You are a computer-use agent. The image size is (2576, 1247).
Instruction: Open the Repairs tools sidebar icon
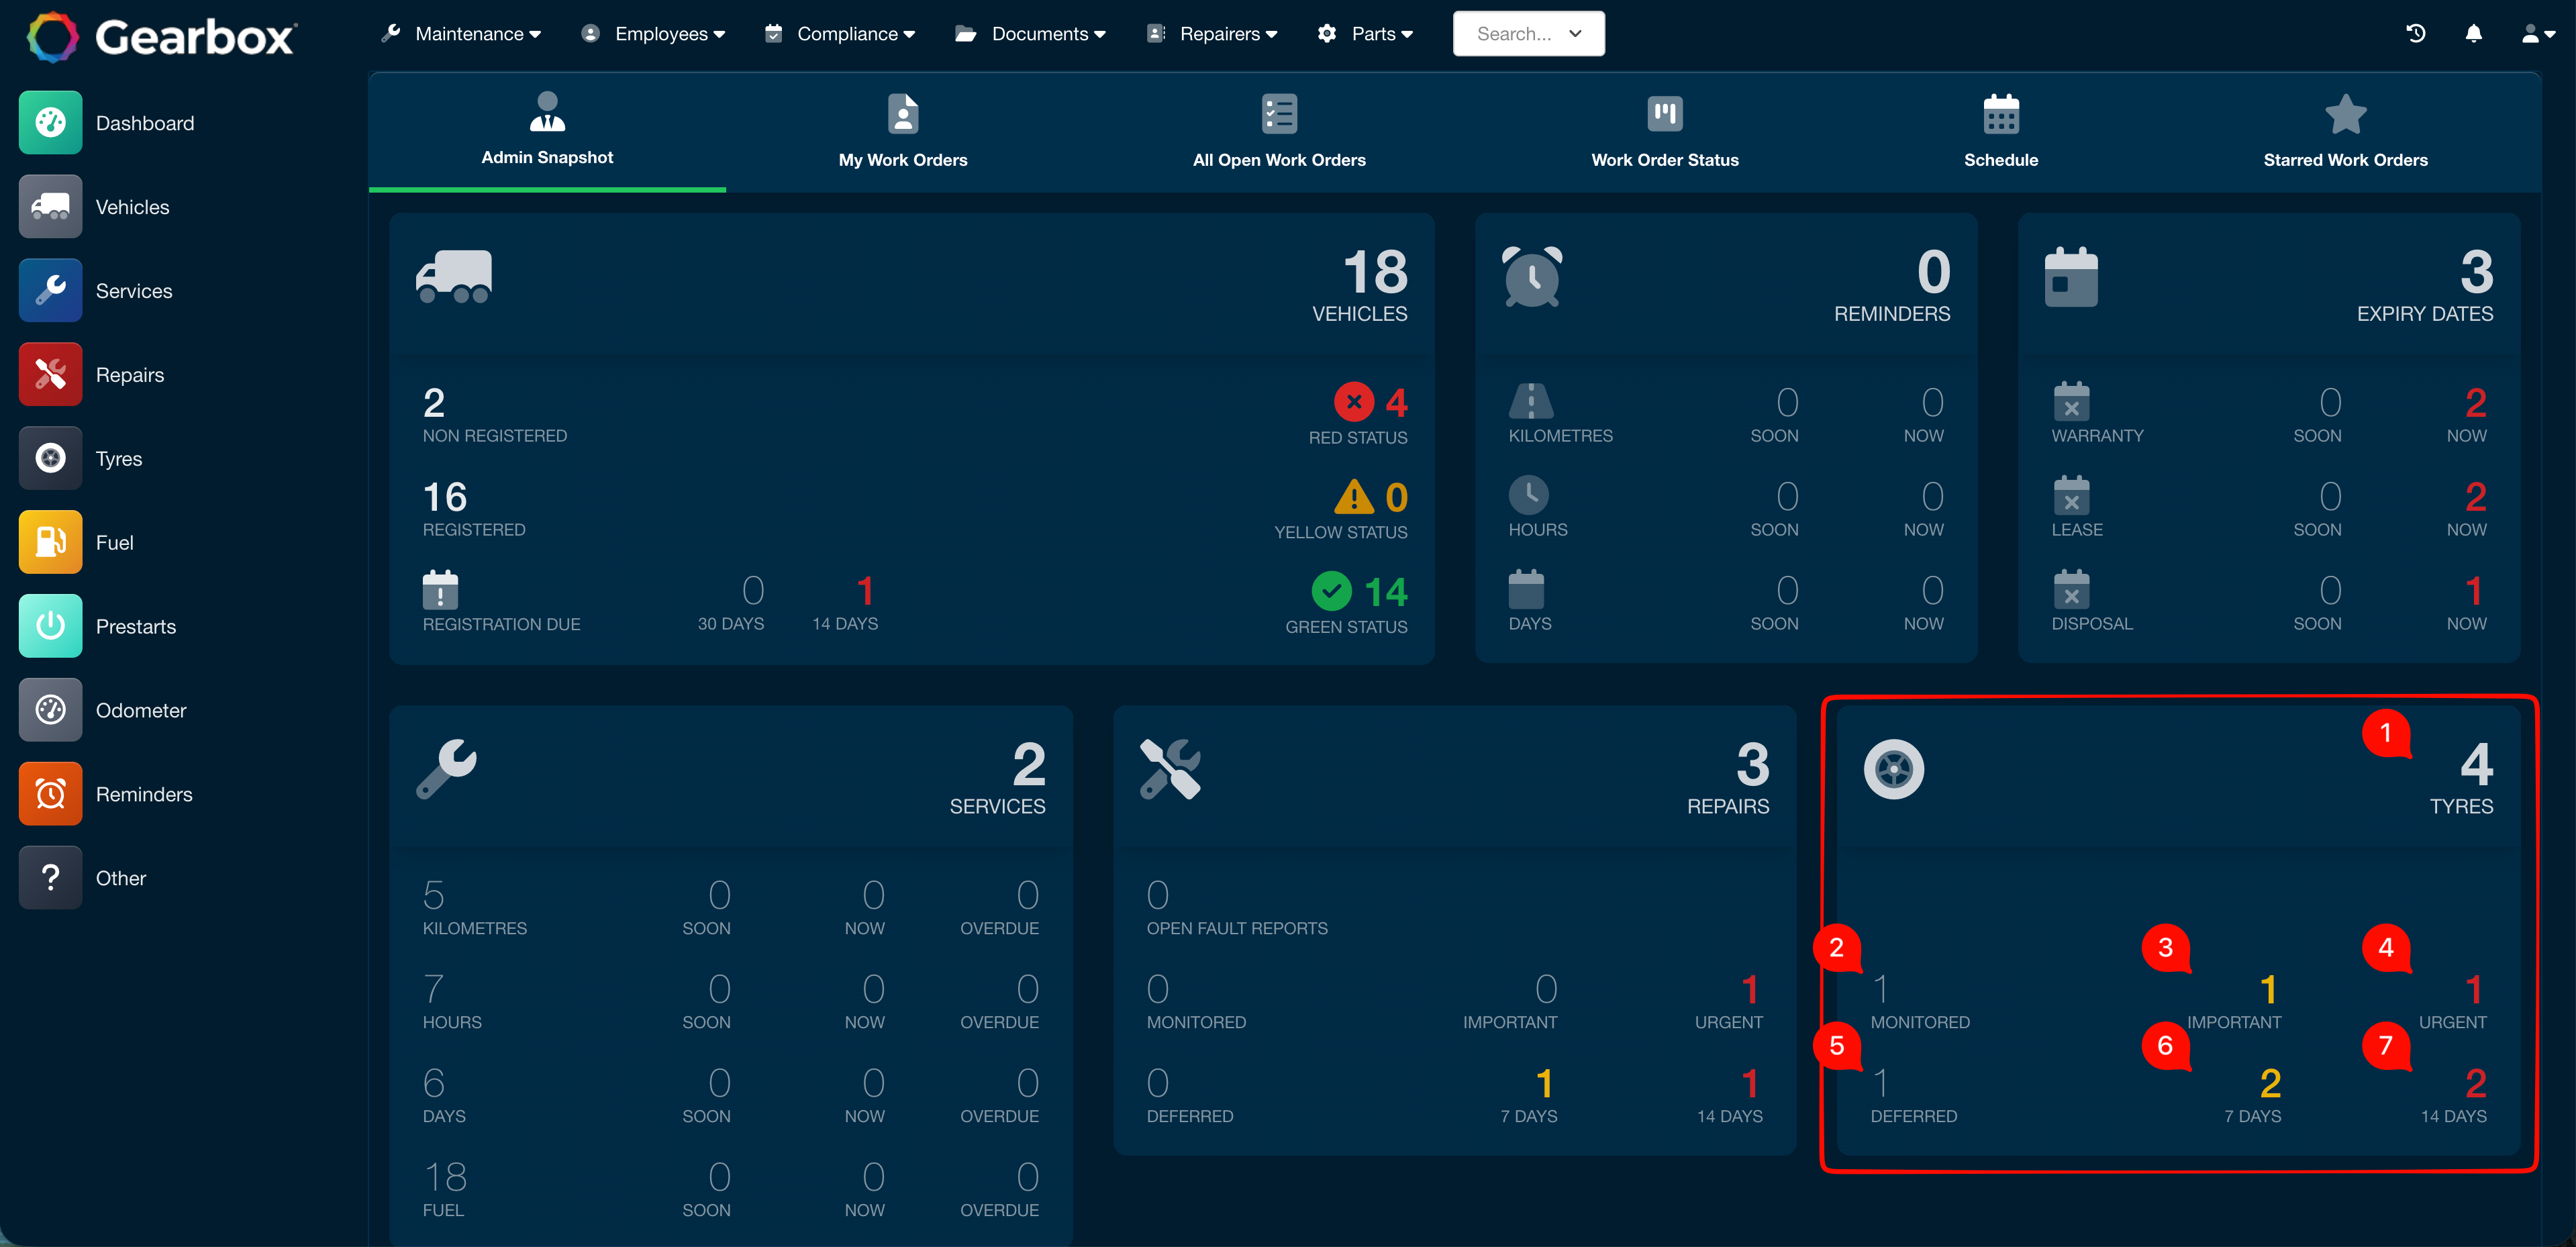tap(50, 375)
